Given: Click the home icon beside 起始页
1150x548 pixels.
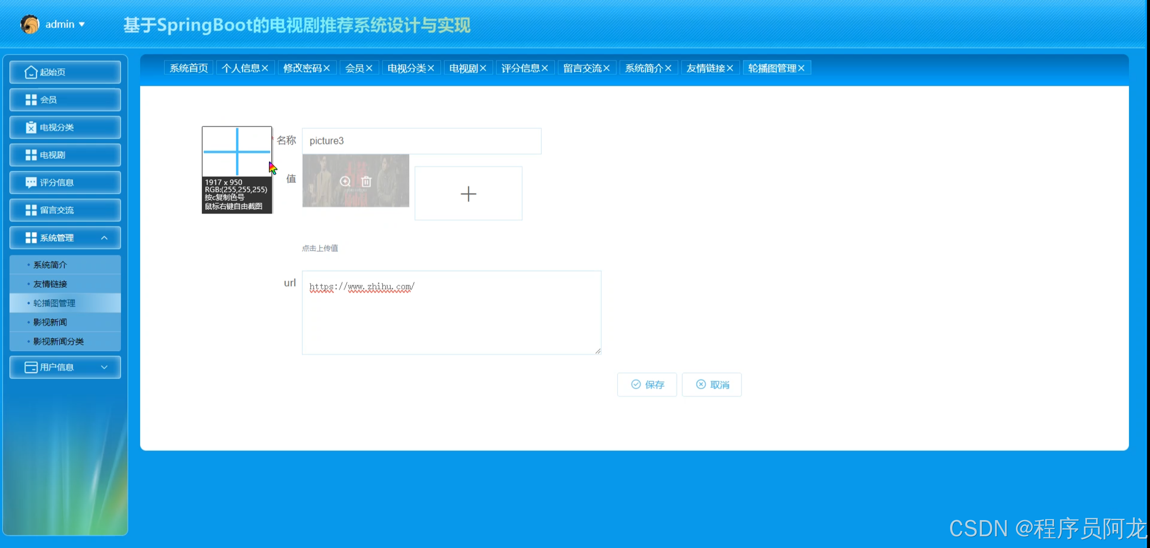Looking at the screenshot, I should tap(31, 72).
